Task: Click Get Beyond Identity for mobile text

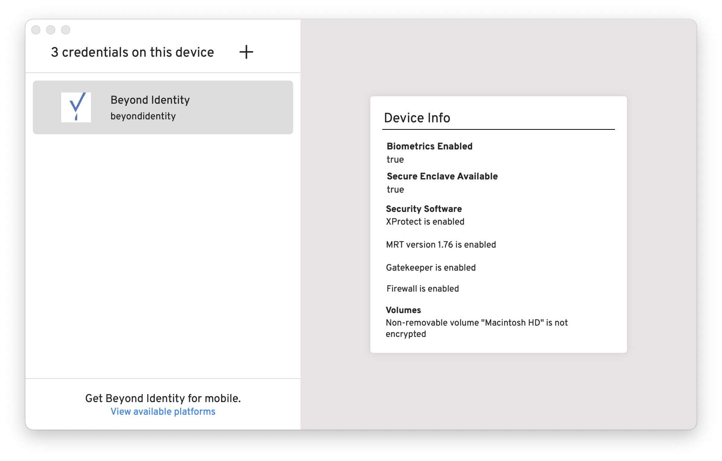Action: point(163,398)
